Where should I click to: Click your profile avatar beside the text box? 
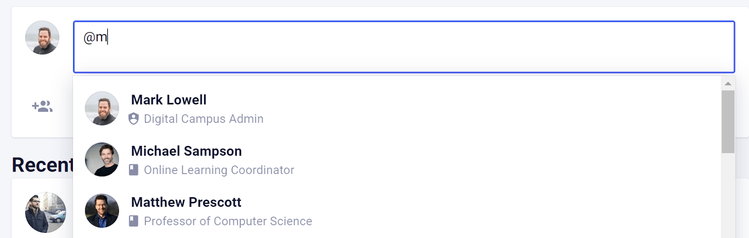click(x=42, y=37)
